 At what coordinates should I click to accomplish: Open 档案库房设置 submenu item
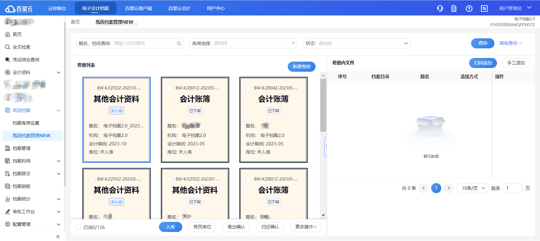click(26, 123)
